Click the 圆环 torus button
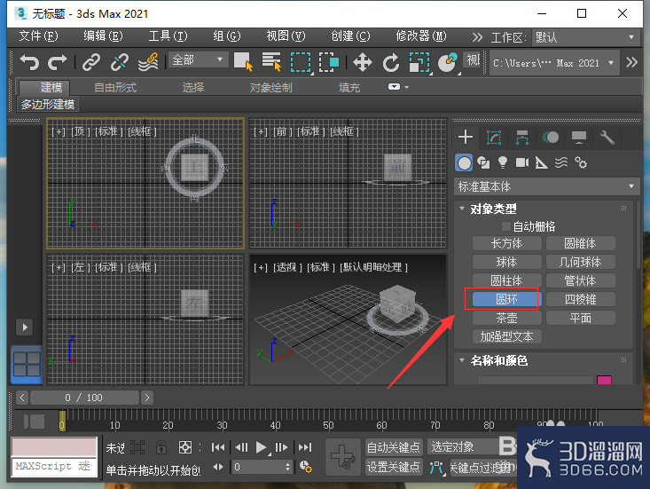The width and height of the screenshot is (650, 489). click(506, 299)
